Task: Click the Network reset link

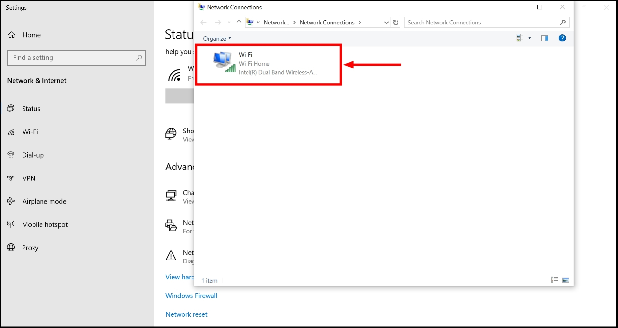Action: click(x=187, y=314)
